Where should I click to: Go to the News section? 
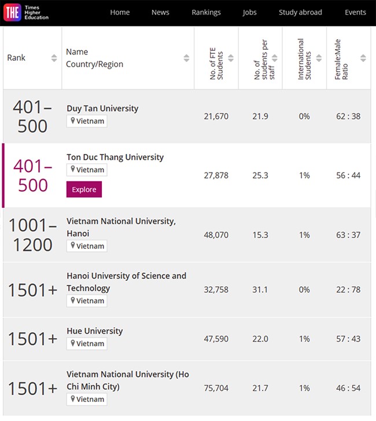point(160,12)
